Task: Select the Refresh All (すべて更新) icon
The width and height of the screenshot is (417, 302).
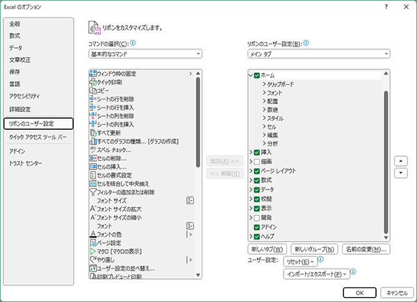Action: point(93,133)
